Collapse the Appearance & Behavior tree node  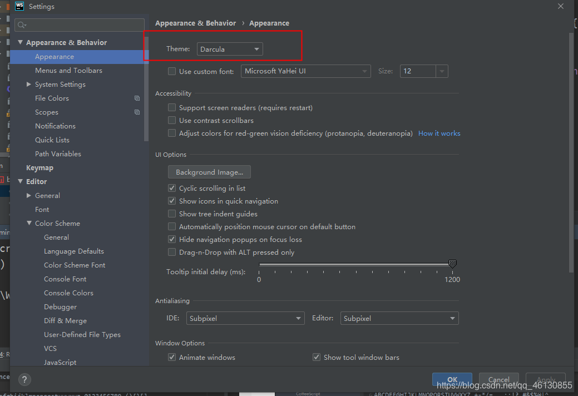[x=20, y=42]
